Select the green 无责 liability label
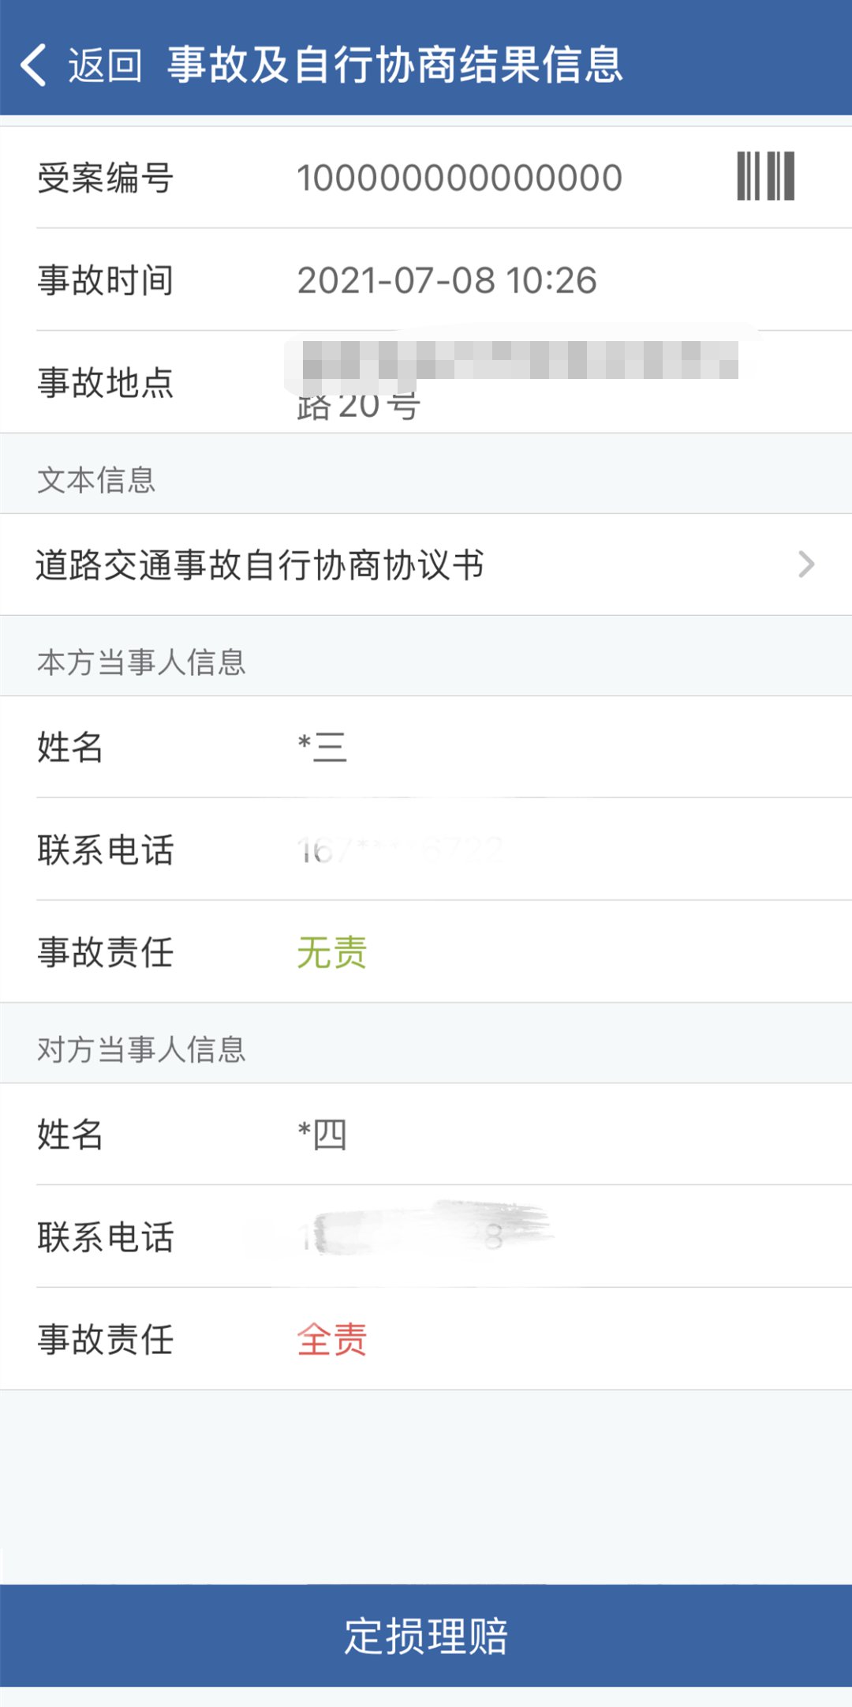Screen dimensions: 852x1707 point(331,952)
